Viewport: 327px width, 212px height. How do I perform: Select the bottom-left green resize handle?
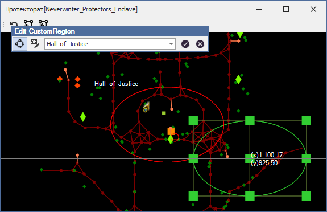click(x=193, y=196)
